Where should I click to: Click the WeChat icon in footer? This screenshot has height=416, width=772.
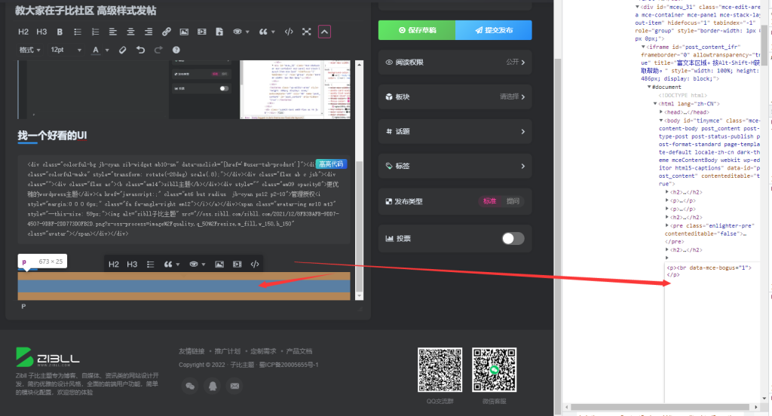coord(191,386)
